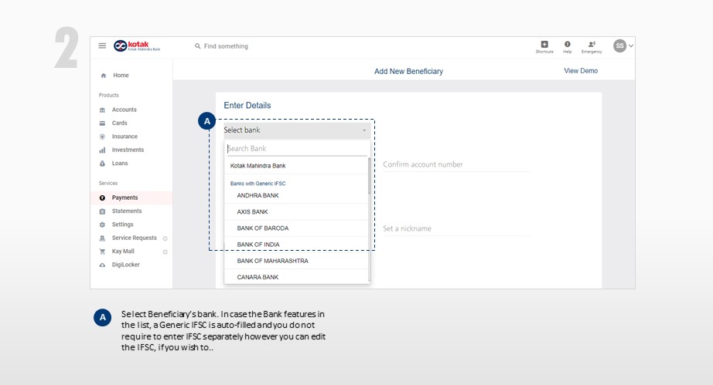Click the View Demo link
The width and height of the screenshot is (713, 385).
point(581,71)
